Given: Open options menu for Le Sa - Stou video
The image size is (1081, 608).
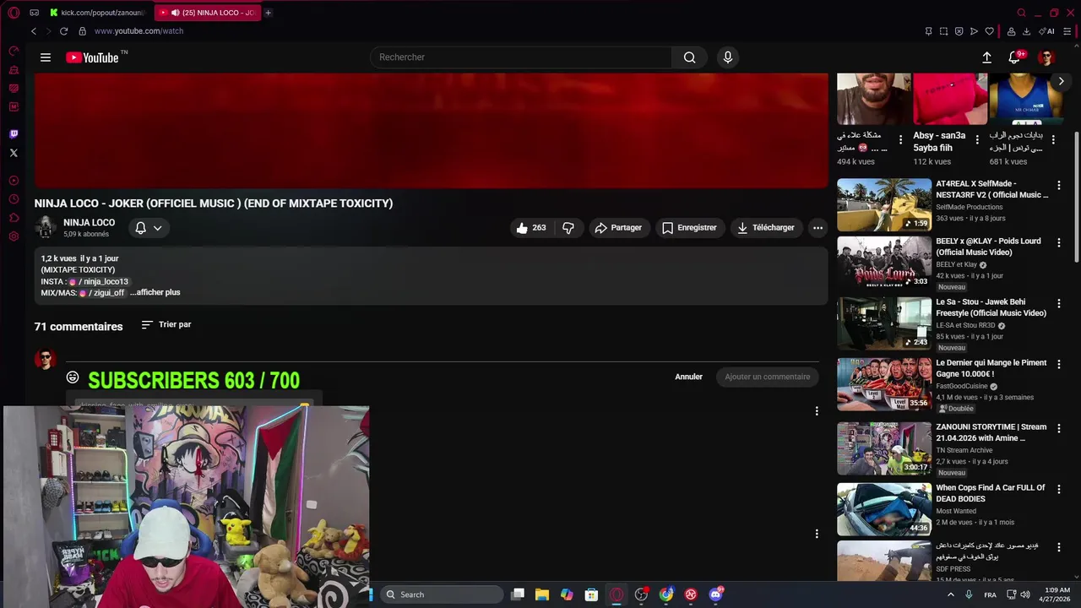Looking at the screenshot, I should 1058,303.
